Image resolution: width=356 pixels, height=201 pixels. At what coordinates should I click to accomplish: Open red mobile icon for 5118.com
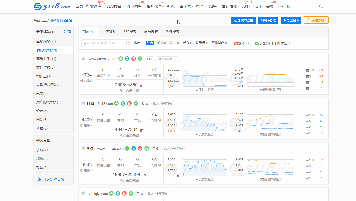coord(129,103)
